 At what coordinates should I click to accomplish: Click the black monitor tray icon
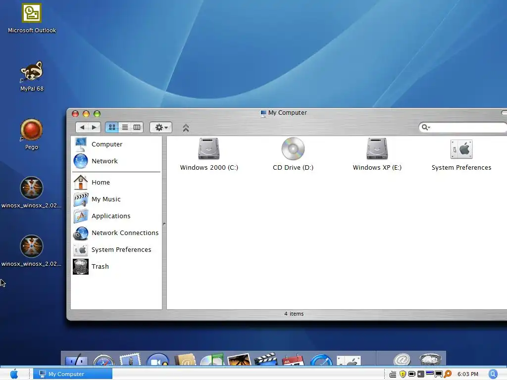(439, 374)
